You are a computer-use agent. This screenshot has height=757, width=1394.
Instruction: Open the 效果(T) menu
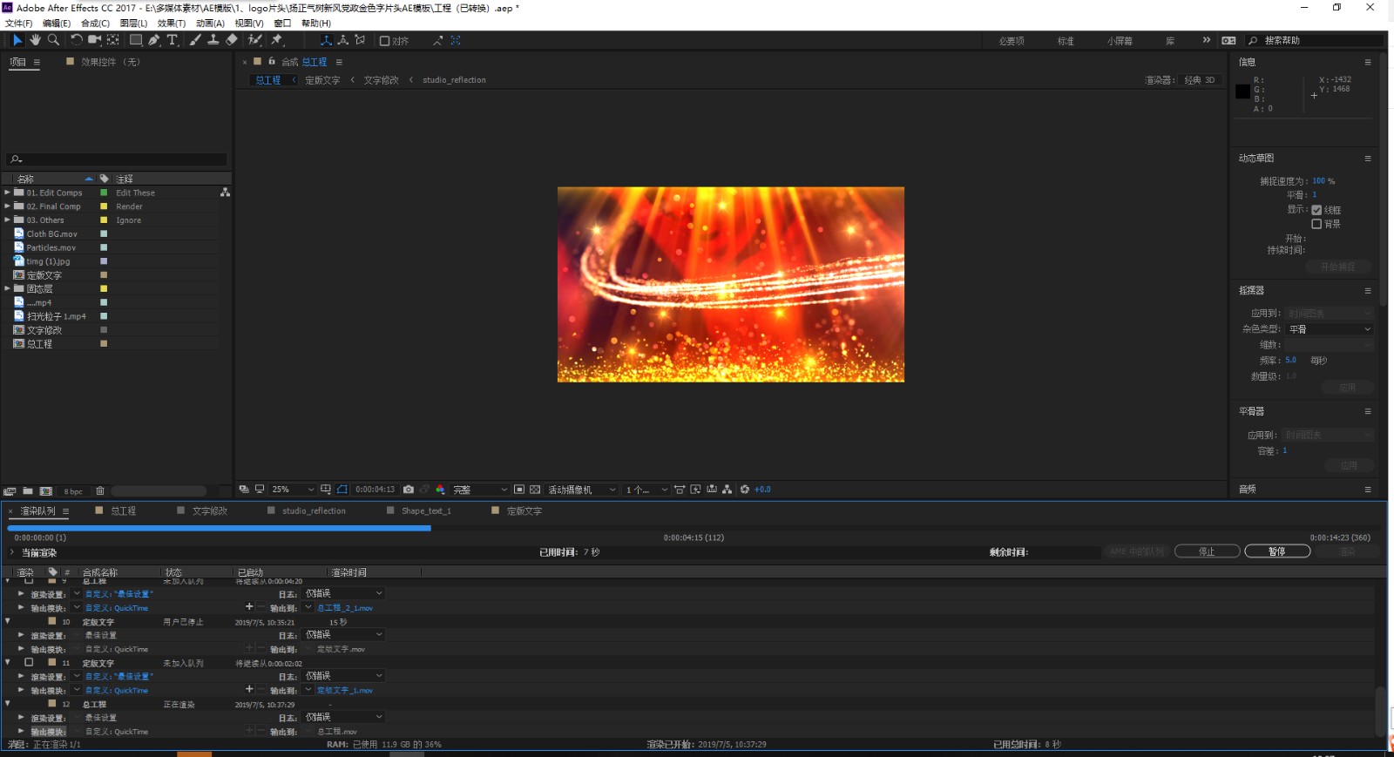[171, 24]
